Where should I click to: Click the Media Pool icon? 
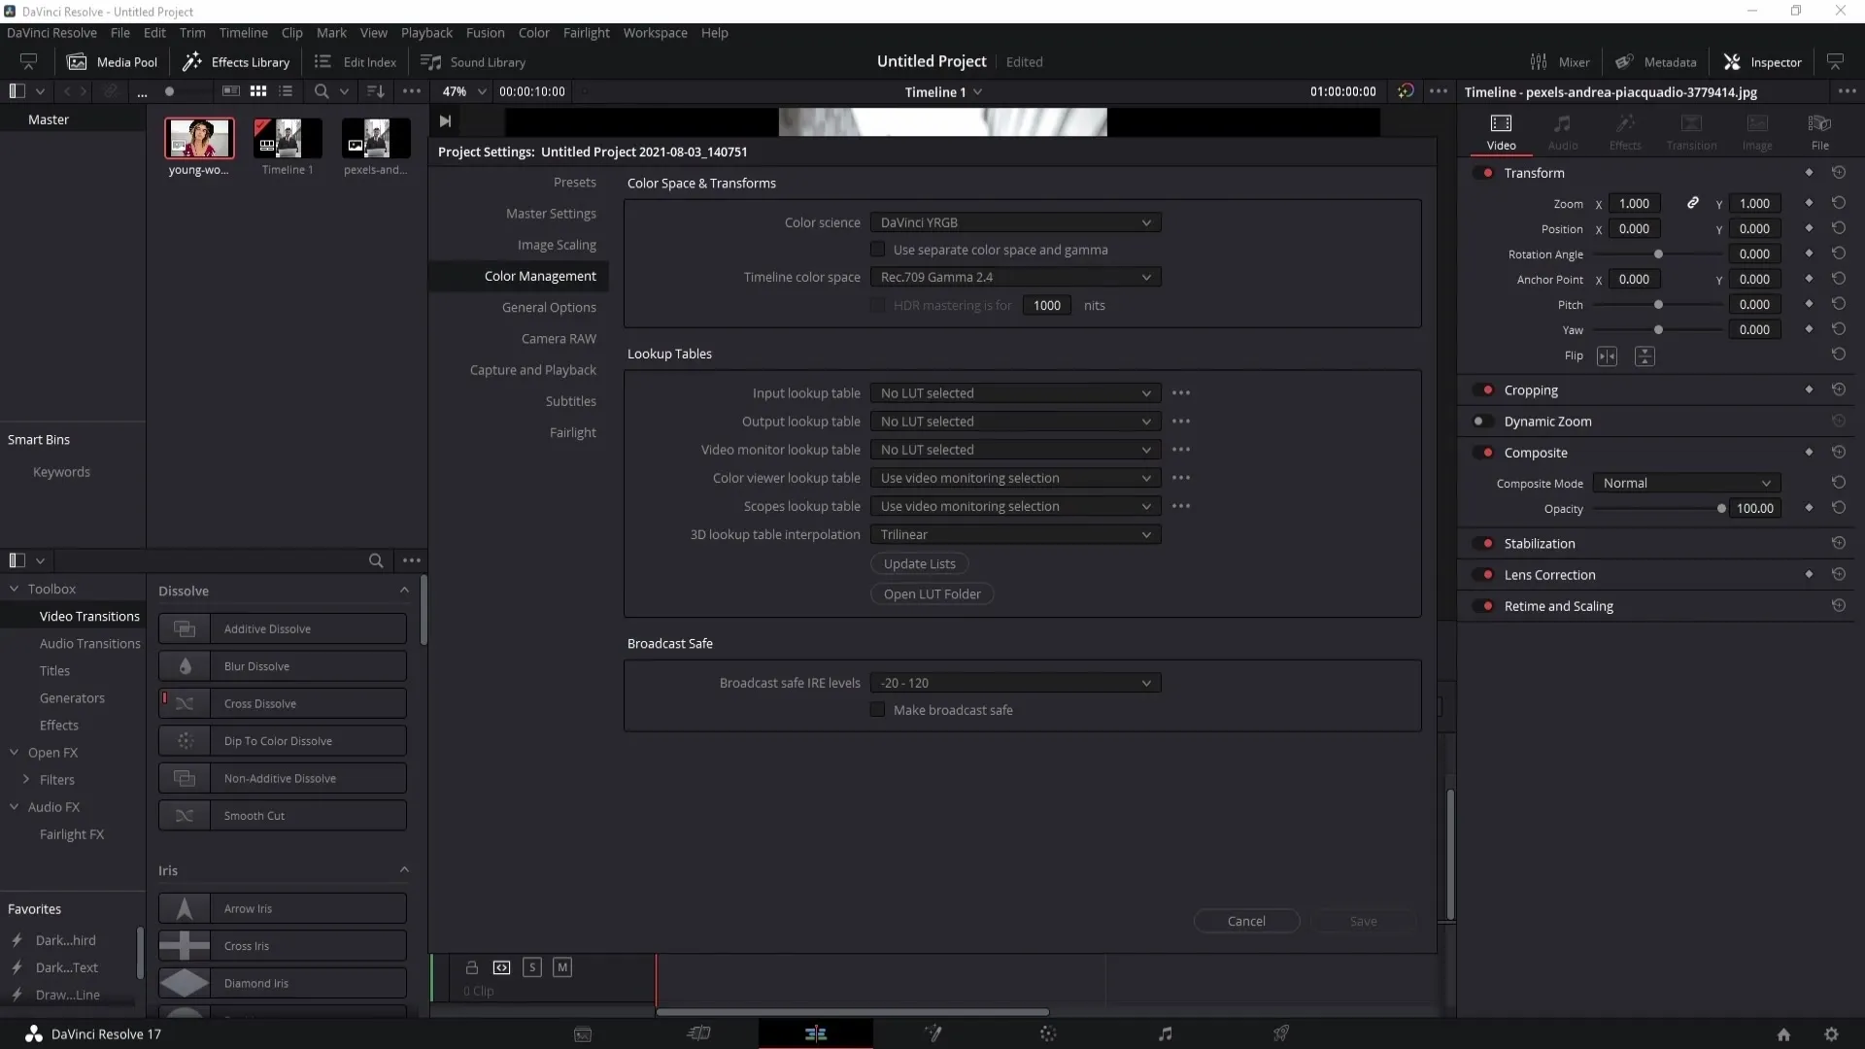[77, 61]
